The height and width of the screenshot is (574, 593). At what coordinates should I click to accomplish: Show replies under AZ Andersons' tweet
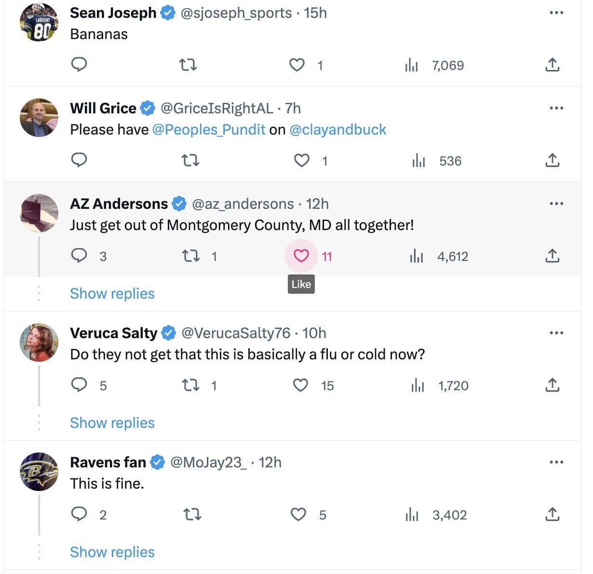(112, 293)
